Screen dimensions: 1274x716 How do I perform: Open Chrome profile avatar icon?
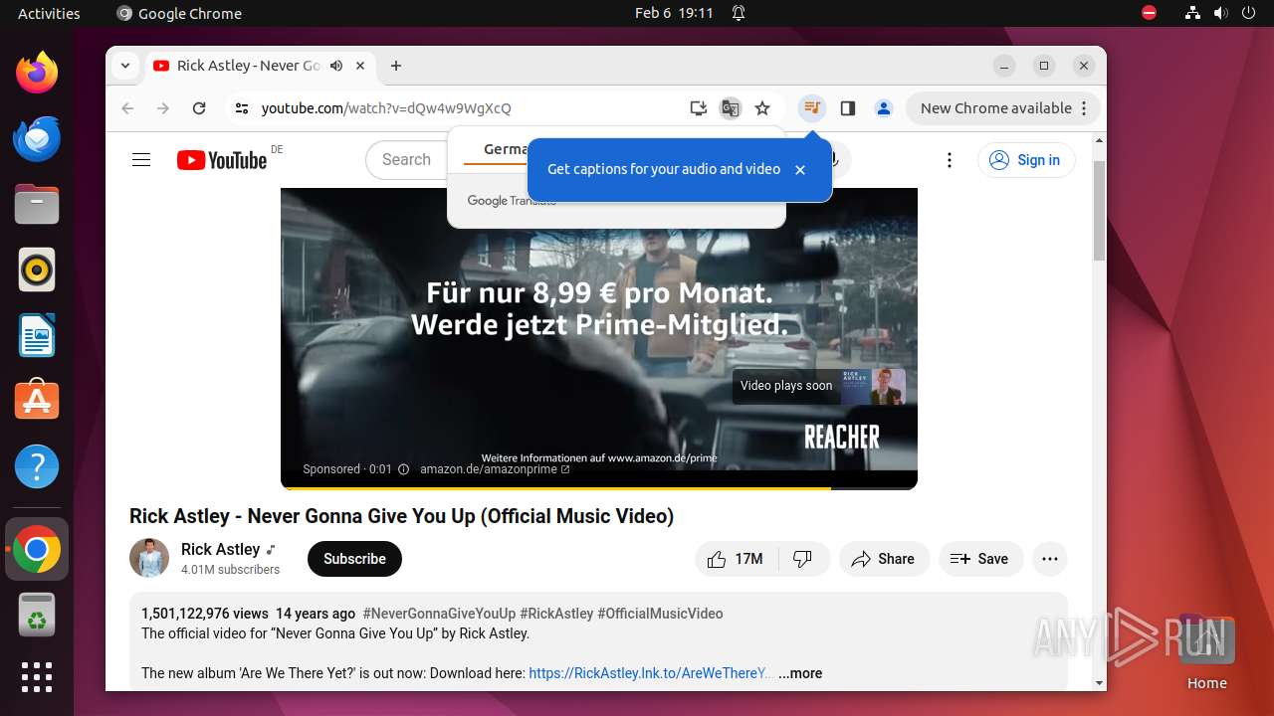[884, 108]
